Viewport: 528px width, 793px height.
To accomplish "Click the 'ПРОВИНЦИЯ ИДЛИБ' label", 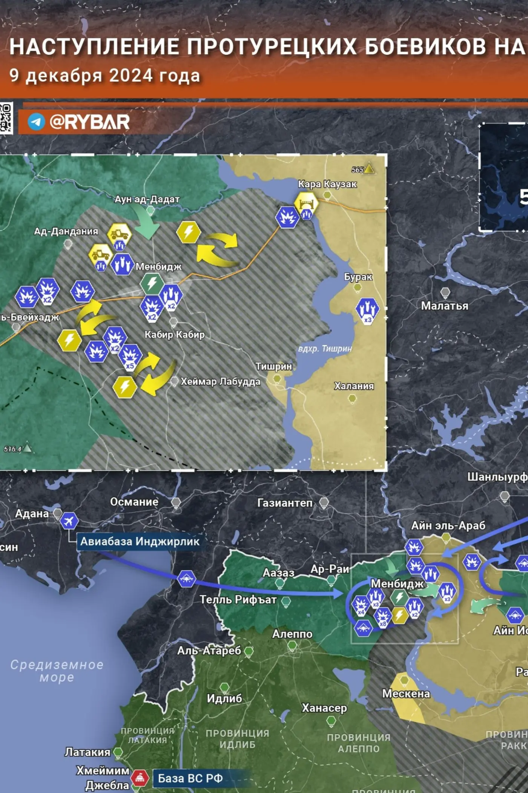I will (x=238, y=739).
